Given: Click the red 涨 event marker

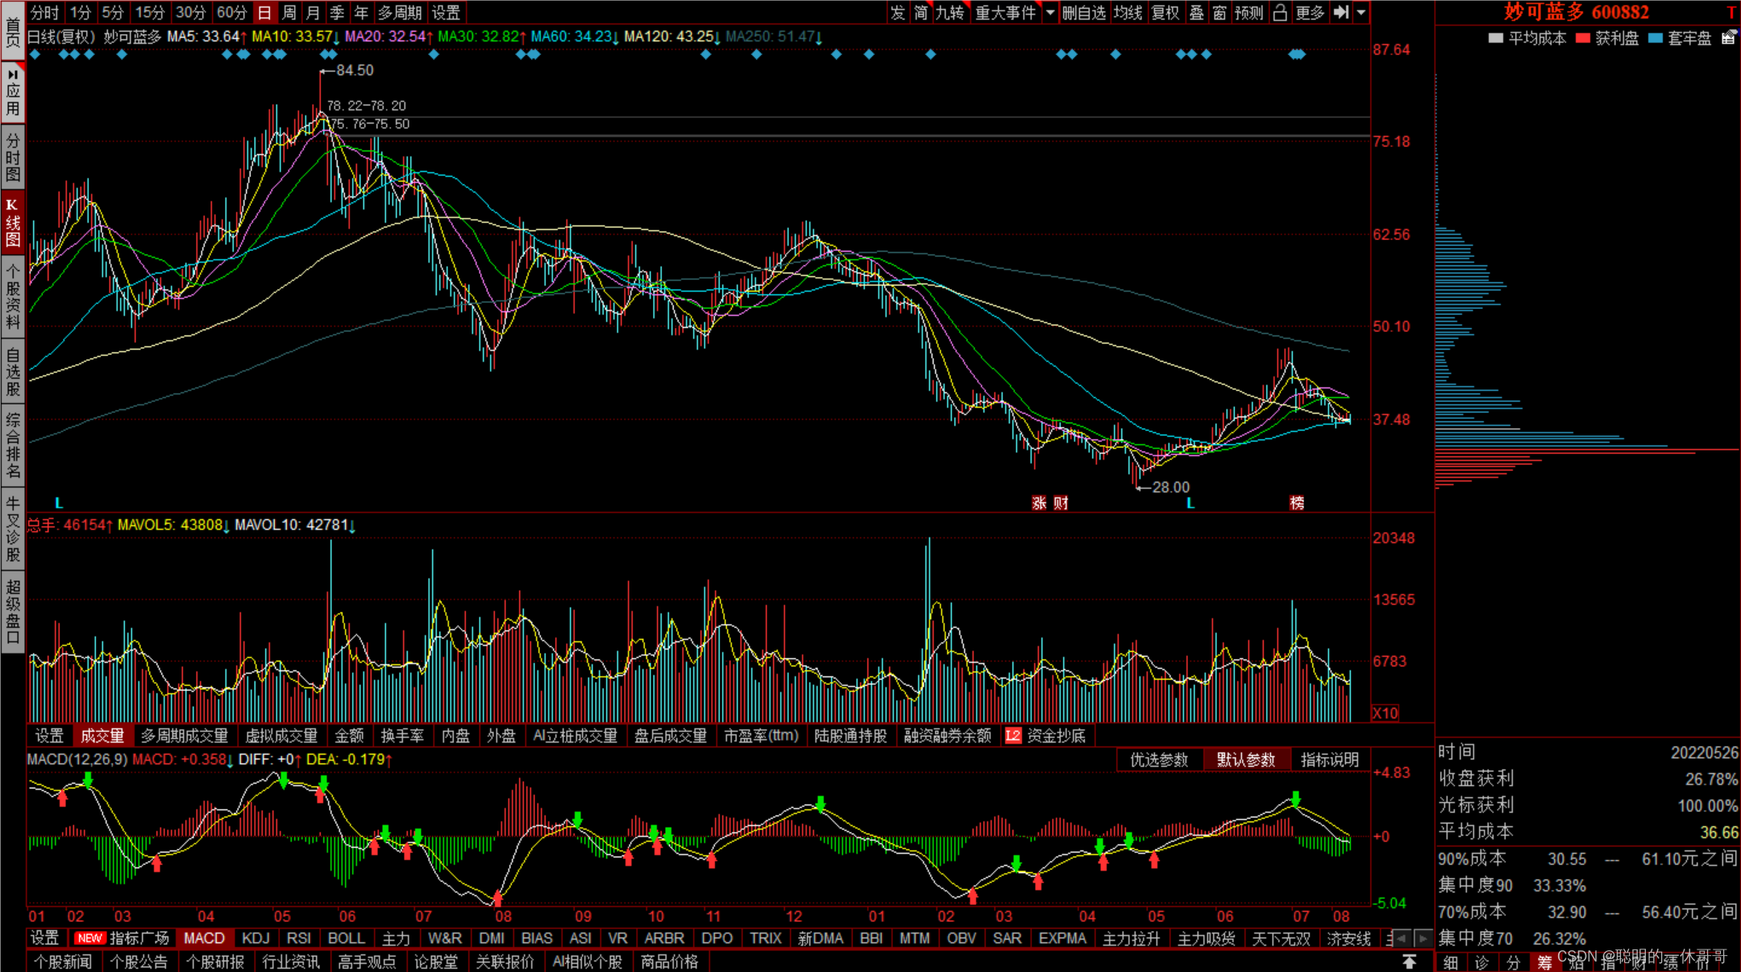Looking at the screenshot, I should coord(1039,503).
